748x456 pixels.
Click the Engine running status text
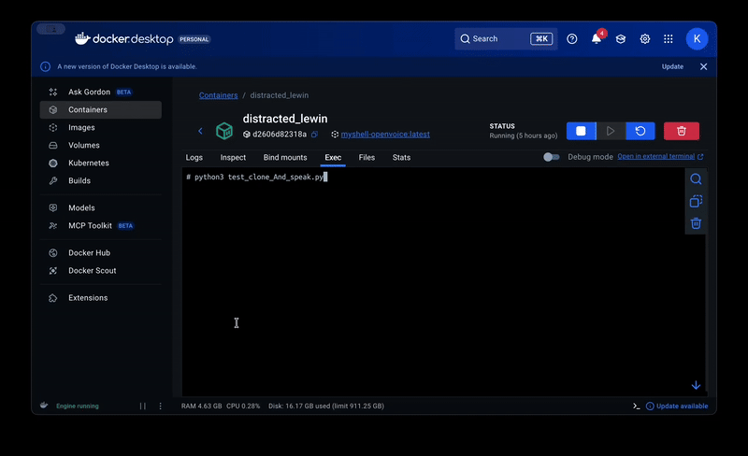click(x=78, y=406)
